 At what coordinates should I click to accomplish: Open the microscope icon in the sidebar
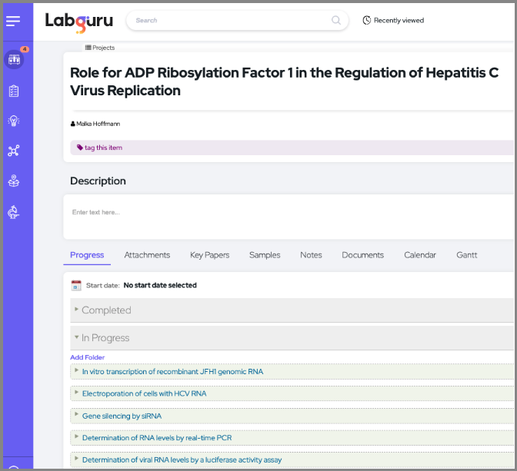pos(14,212)
